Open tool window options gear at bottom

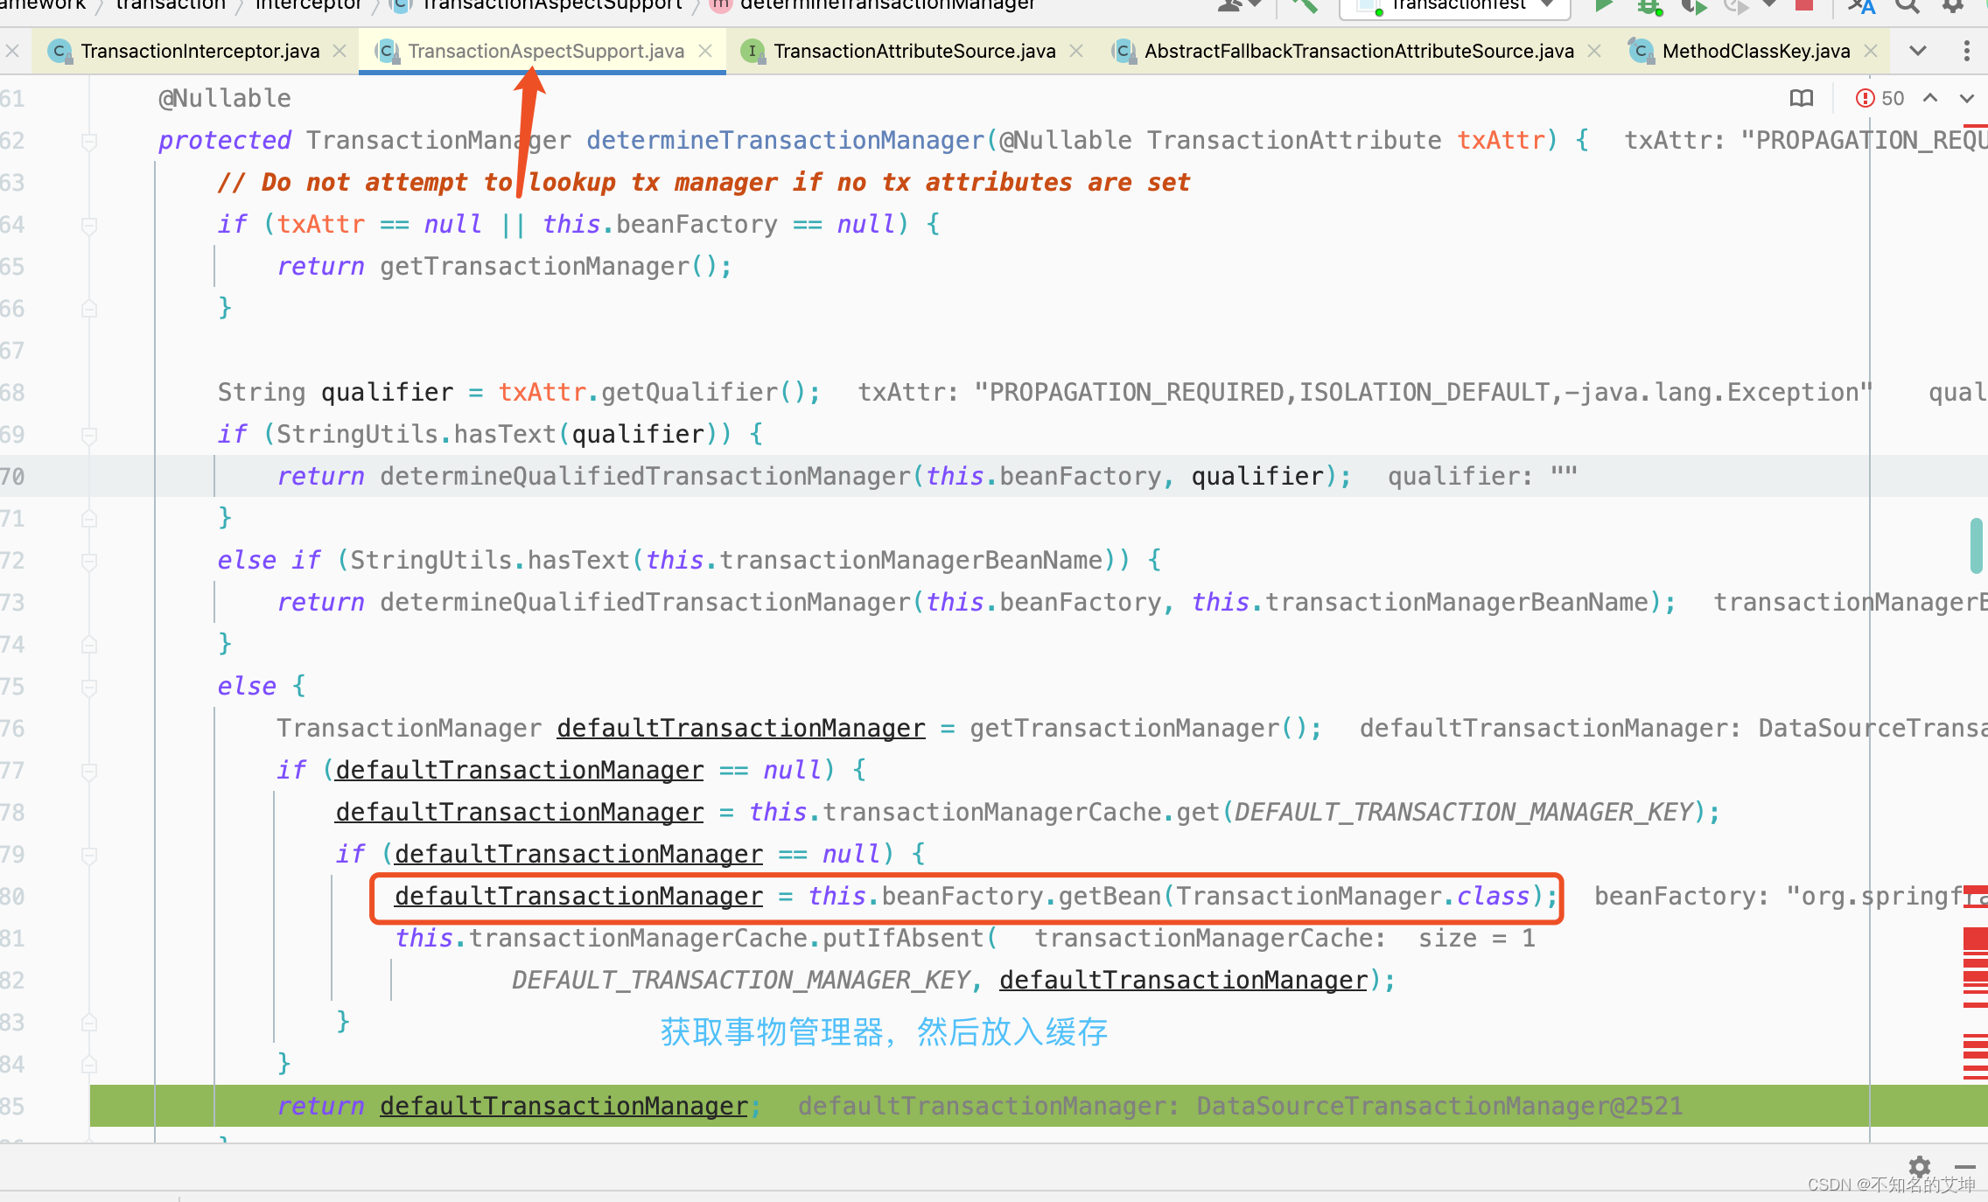click(1920, 1166)
